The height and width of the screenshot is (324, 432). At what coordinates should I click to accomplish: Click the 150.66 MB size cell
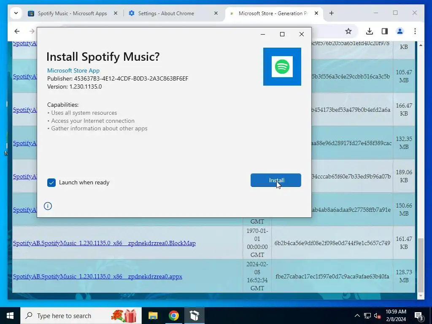tap(404, 209)
